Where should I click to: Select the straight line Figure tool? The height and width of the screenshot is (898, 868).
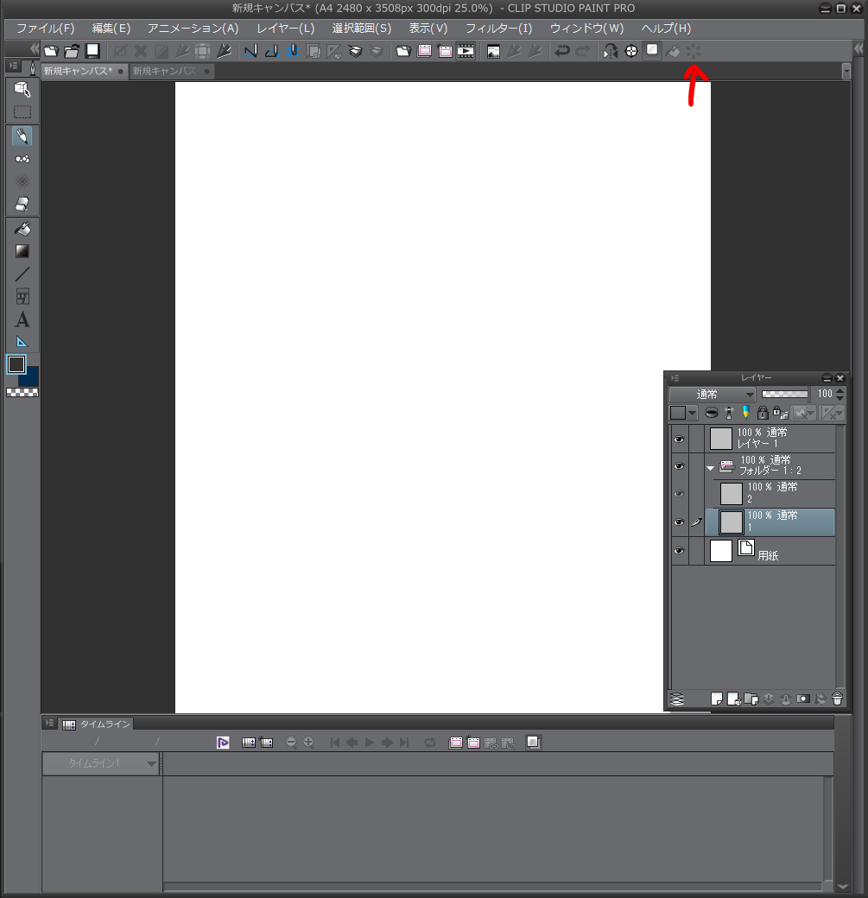coord(22,275)
